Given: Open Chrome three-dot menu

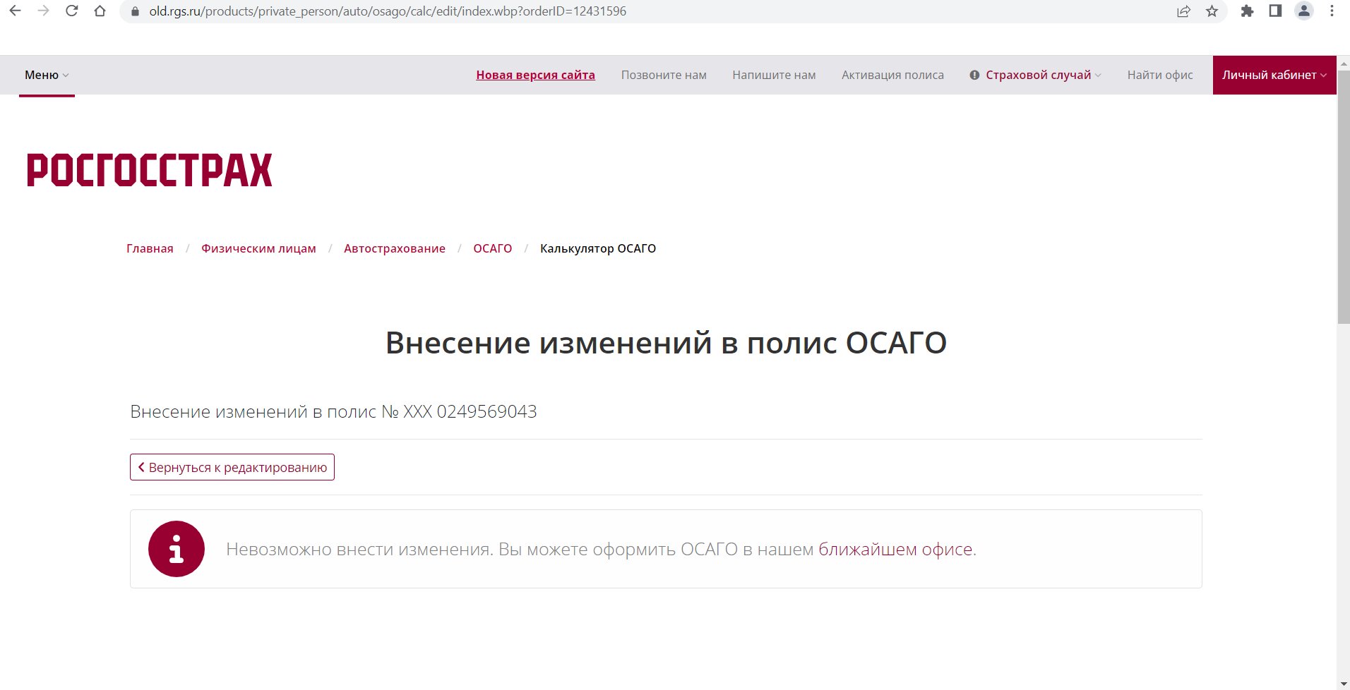Looking at the screenshot, I should coord(1332,11).
